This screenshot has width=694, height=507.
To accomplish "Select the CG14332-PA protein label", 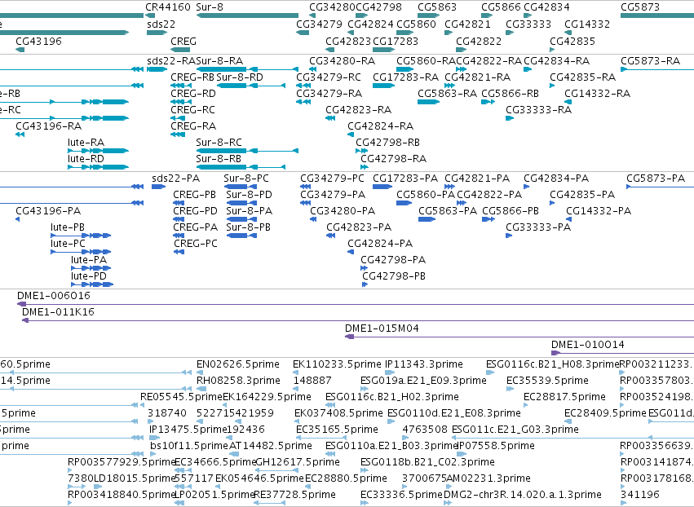I will [x=599, y=211].
